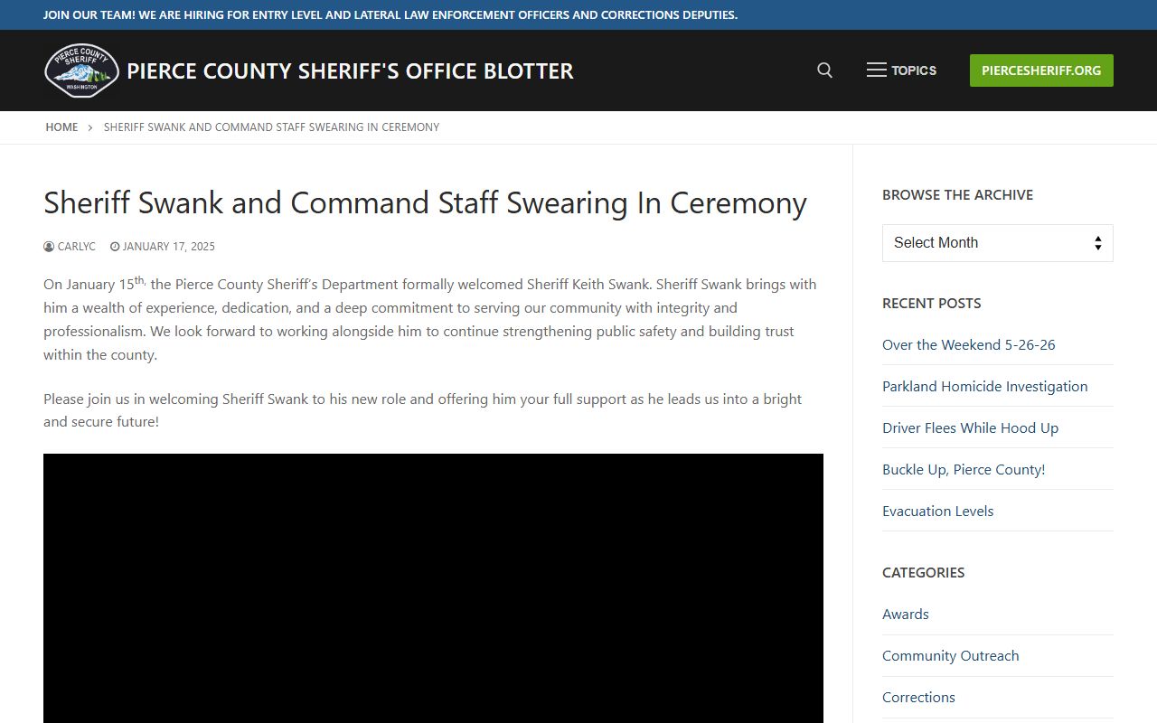
Task: Open the Topics hamburger menu
Action: click(901, 70)
